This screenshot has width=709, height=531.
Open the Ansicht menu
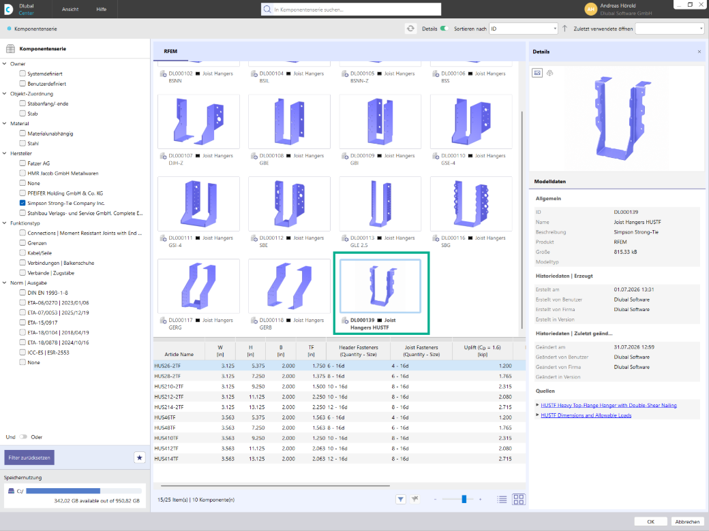tap(70, 9)
